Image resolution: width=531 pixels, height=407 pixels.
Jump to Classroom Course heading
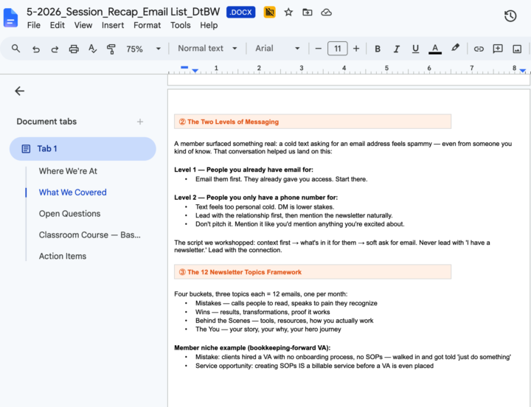[x=89, y=235]
